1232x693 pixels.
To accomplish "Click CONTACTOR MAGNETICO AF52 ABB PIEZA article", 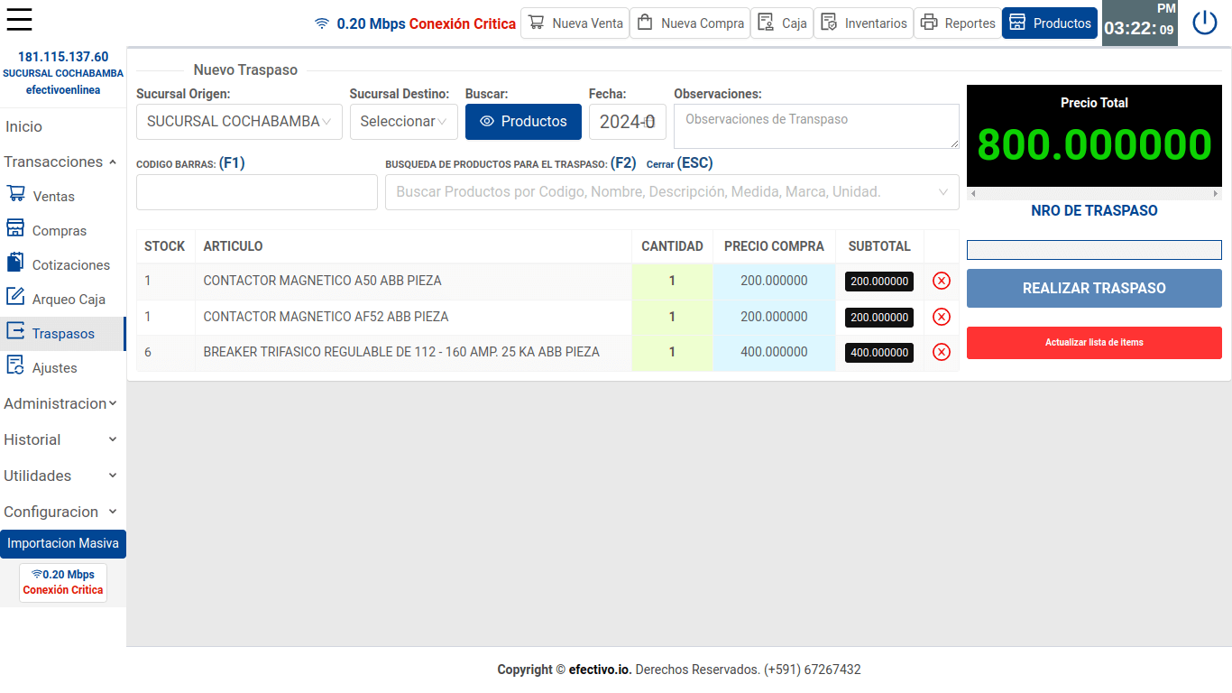I will point(326,317).
